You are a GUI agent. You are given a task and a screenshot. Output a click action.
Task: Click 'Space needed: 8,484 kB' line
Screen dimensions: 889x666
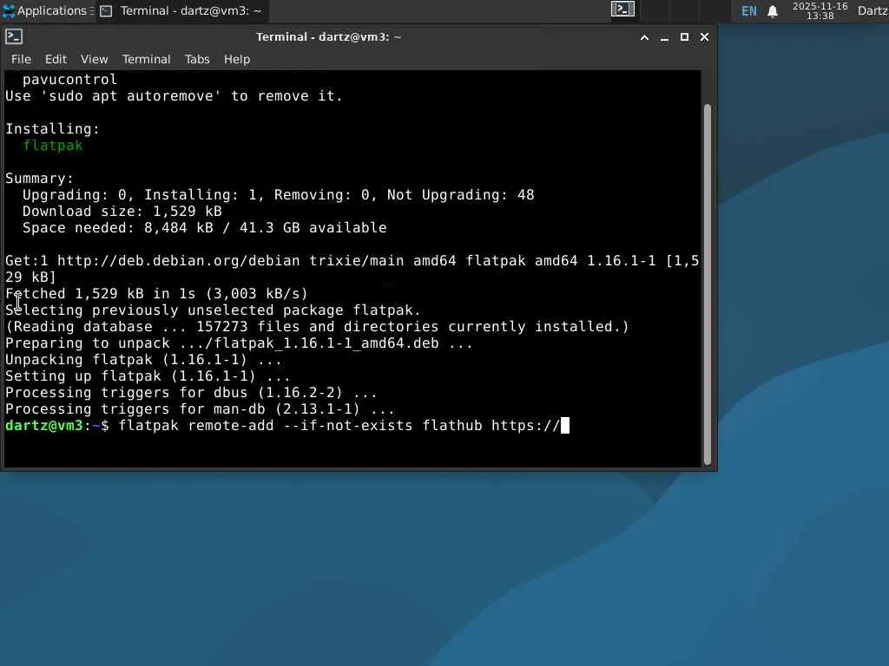pyautogui.click(x=205, y=228)
